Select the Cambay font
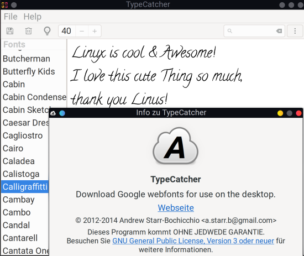The width and height of the screenshot is (304, 256). (x=25, y=200)
